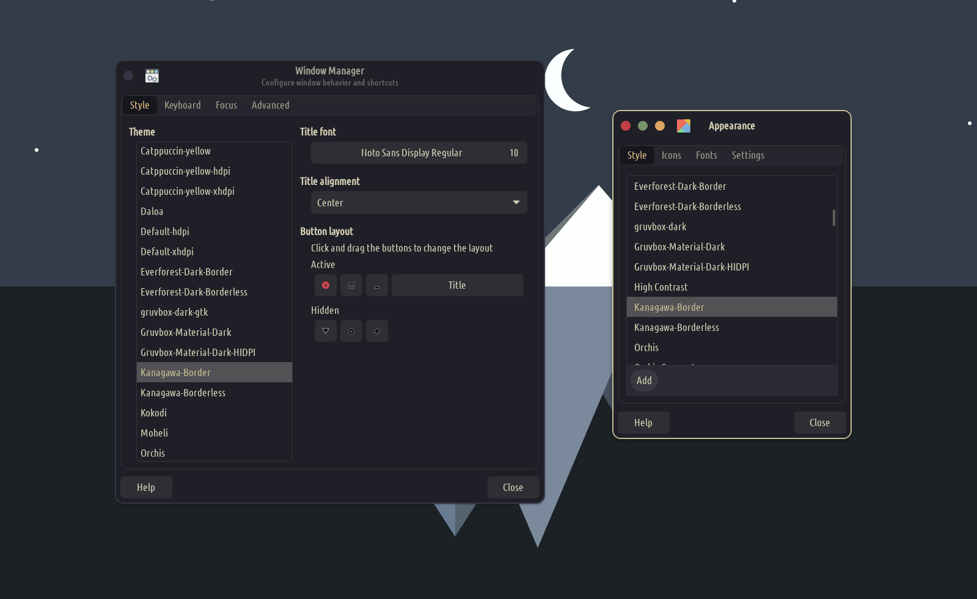Select the Catppuccin-yellow-hdpi window theme
The image size is (977, 599).
[x=185, y=171]
